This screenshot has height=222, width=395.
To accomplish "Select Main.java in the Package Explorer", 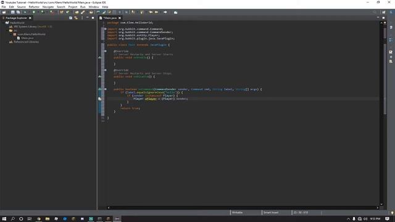I will [x=27, y=38].
